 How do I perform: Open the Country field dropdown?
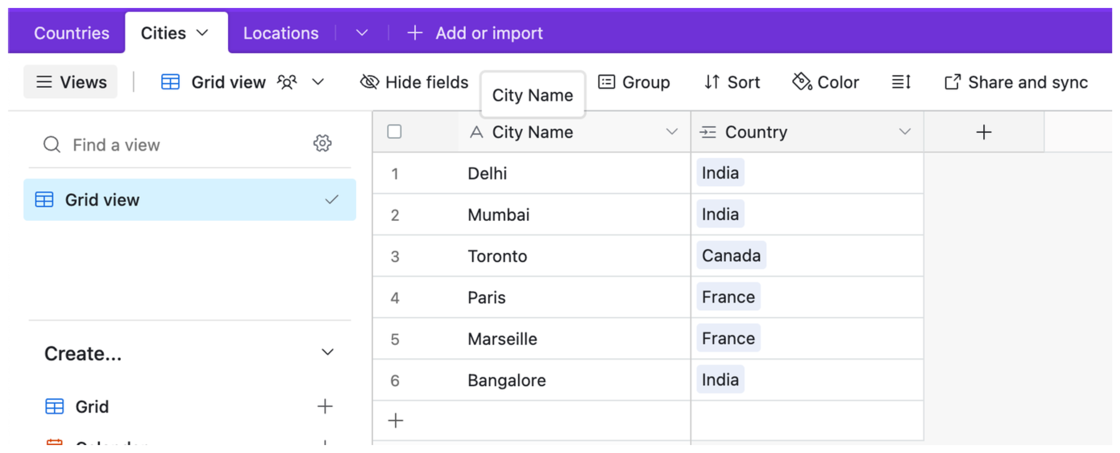(x=905, y=131)
